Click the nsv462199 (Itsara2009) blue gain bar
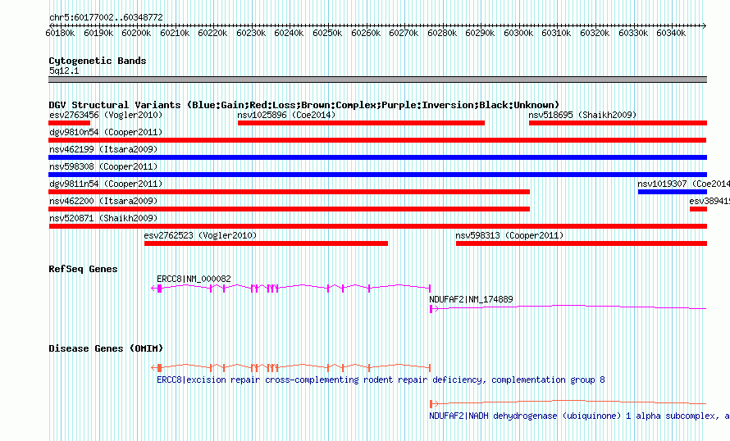Viewport: 730px width, 441px height. click(377, 157)
